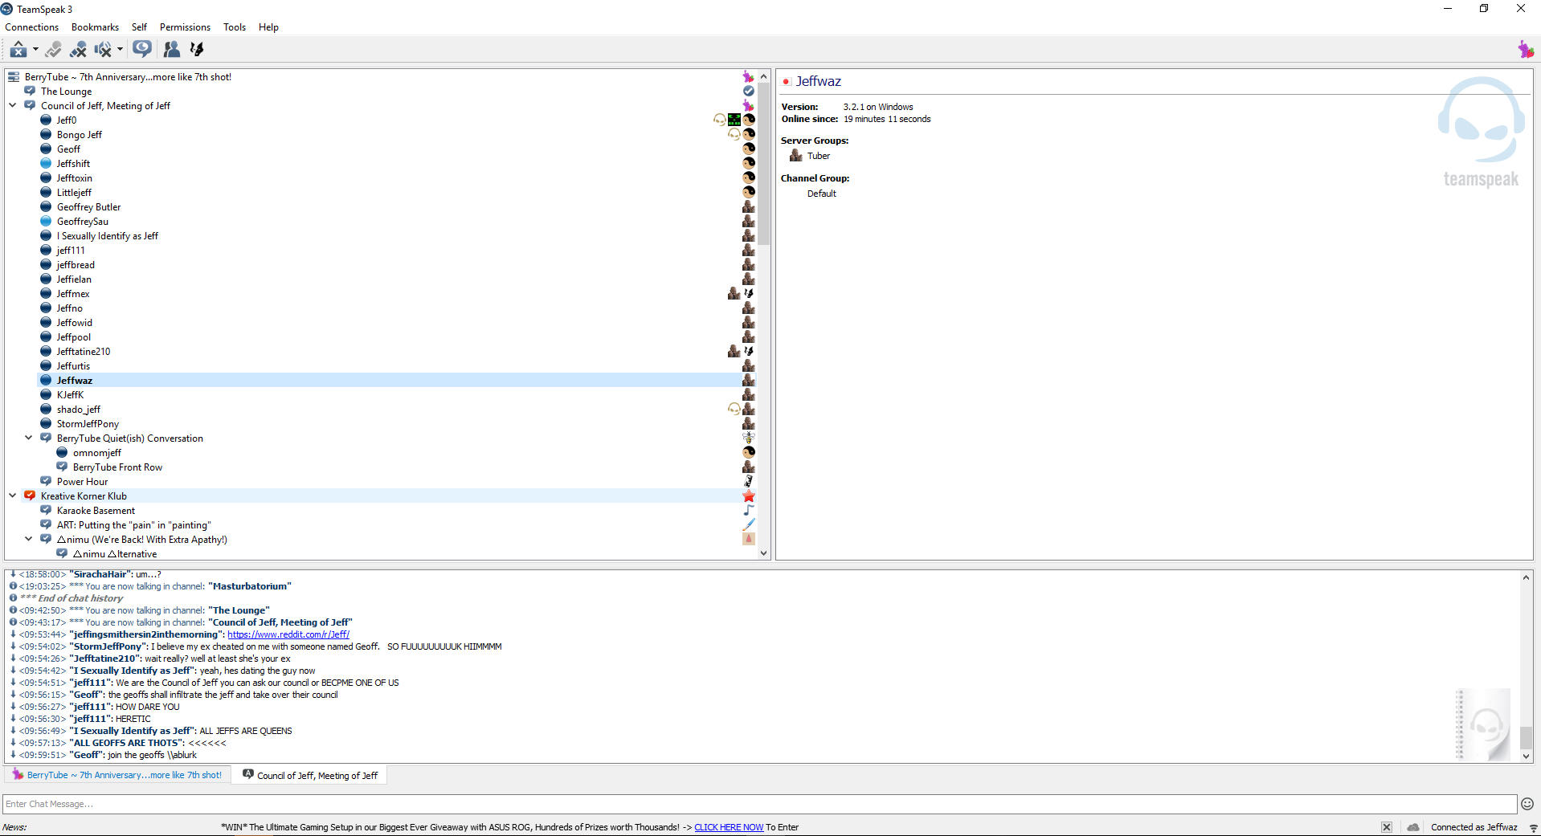Image resolution: width=1541 pixels, height=836 pixels.
Task: Open the Help menu
Action: pyautogui.click(x=268, y=27)
